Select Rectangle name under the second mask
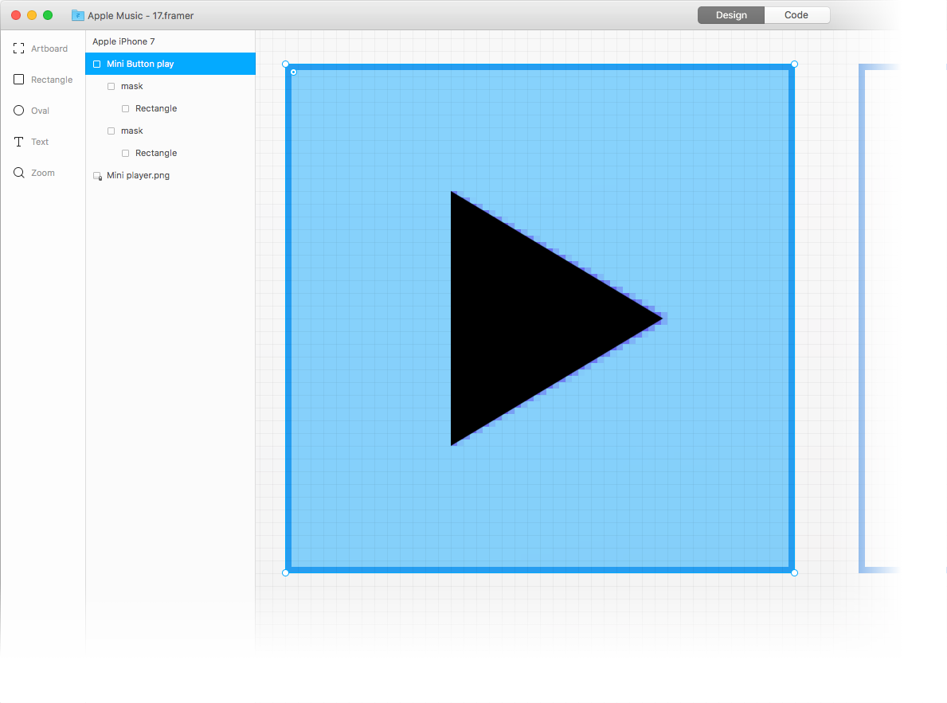Viewport: 947px width, 703px height. click(156, 153)
